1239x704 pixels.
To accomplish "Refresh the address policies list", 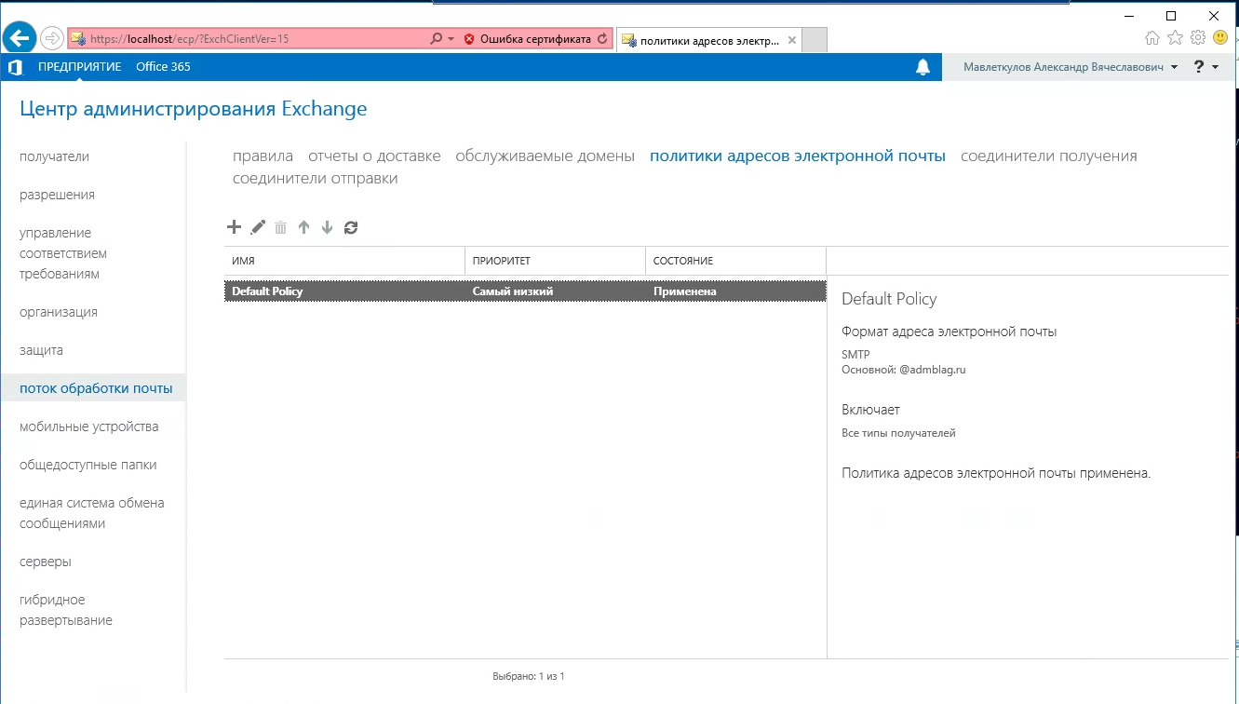I will tap(351, 227).
